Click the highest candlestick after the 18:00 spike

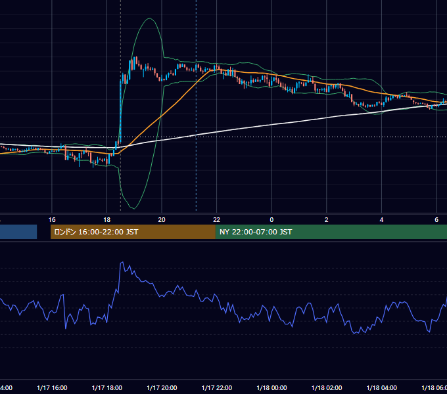(x=136, y=60)
